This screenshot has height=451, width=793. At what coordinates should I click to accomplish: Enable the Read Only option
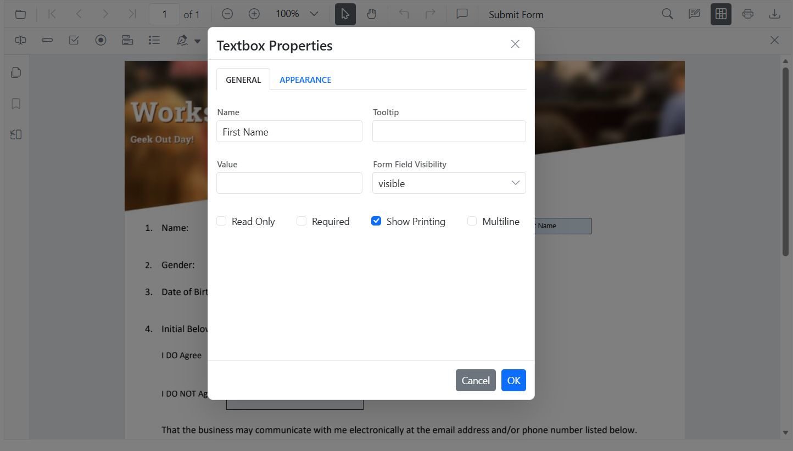221,221
